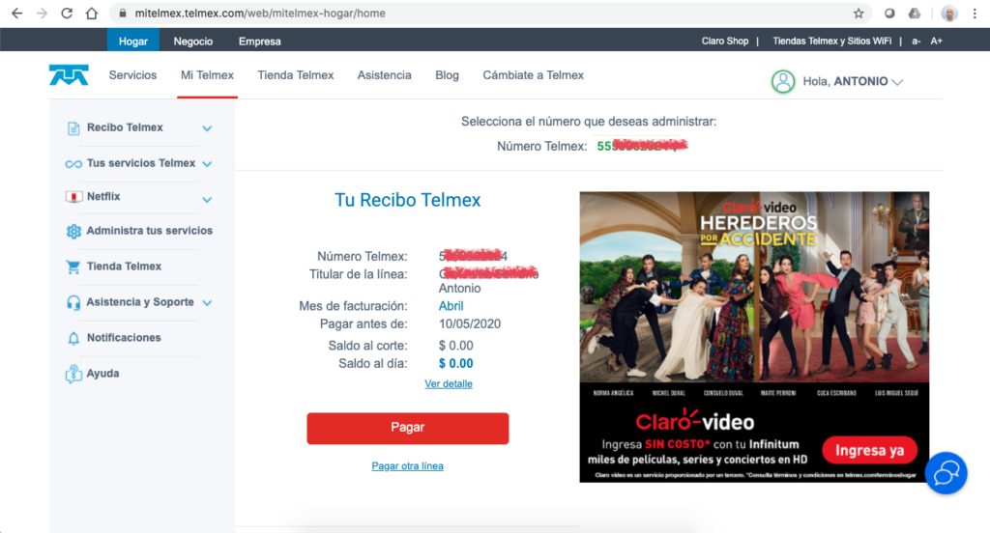Click the Ayuda question mark icon

pos(73,374)
